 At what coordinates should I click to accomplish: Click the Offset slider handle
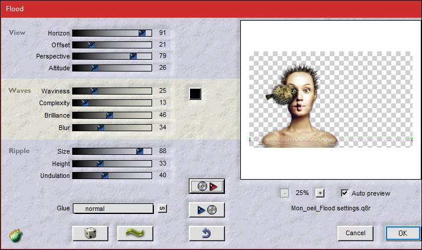tap(91, 45)
